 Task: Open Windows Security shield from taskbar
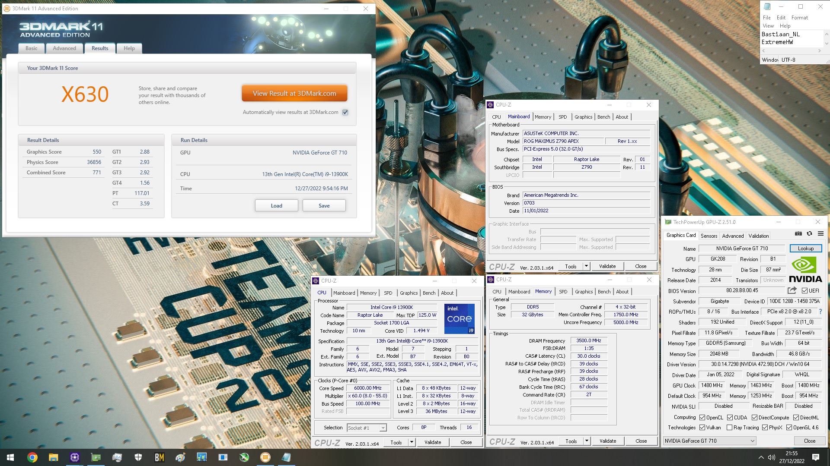[x=138, y=457]
